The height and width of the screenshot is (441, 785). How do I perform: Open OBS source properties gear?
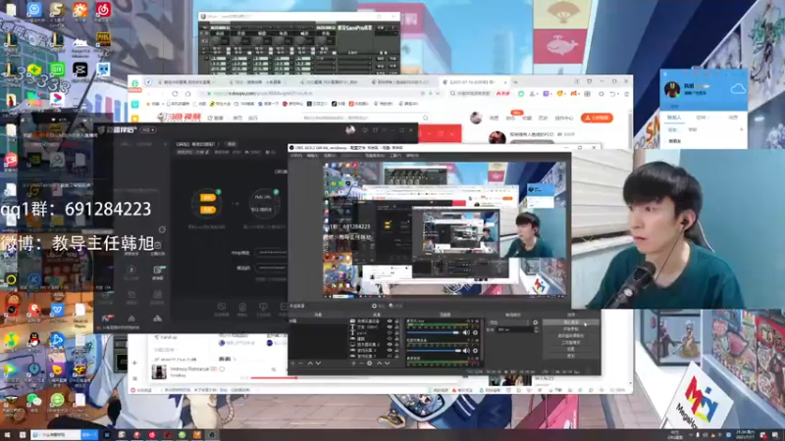370,364
